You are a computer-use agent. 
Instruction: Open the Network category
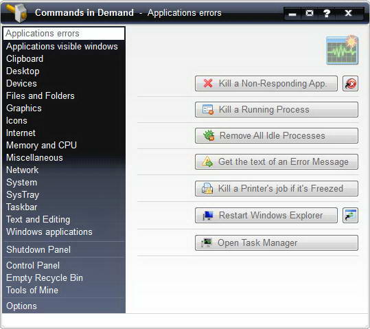click(x=64, y=170)
